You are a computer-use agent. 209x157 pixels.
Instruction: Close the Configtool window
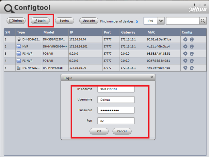[205, 5]
